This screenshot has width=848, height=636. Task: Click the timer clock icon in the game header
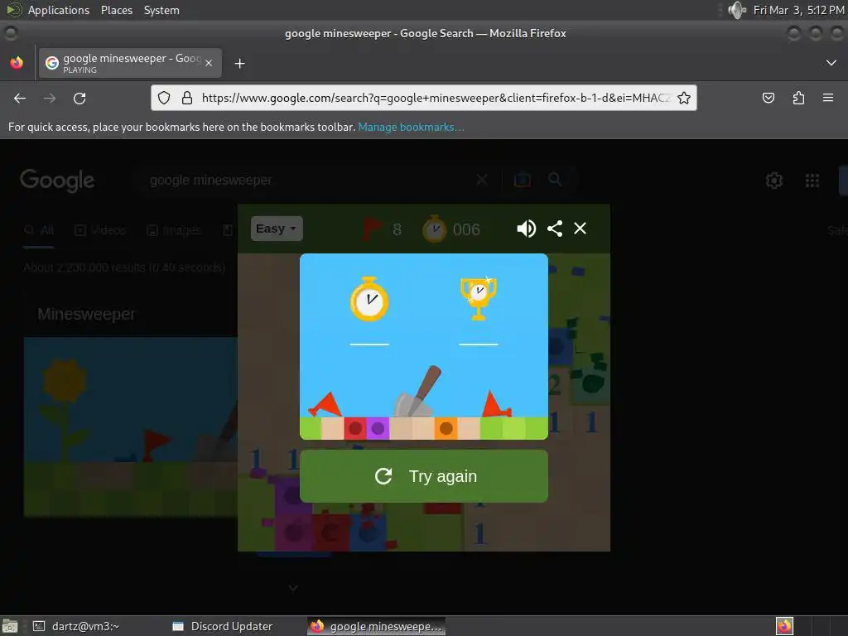[x=434, y=229]
